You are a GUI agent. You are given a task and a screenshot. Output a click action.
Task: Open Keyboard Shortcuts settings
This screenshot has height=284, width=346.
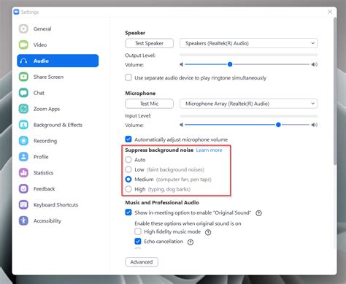(58, 204)
